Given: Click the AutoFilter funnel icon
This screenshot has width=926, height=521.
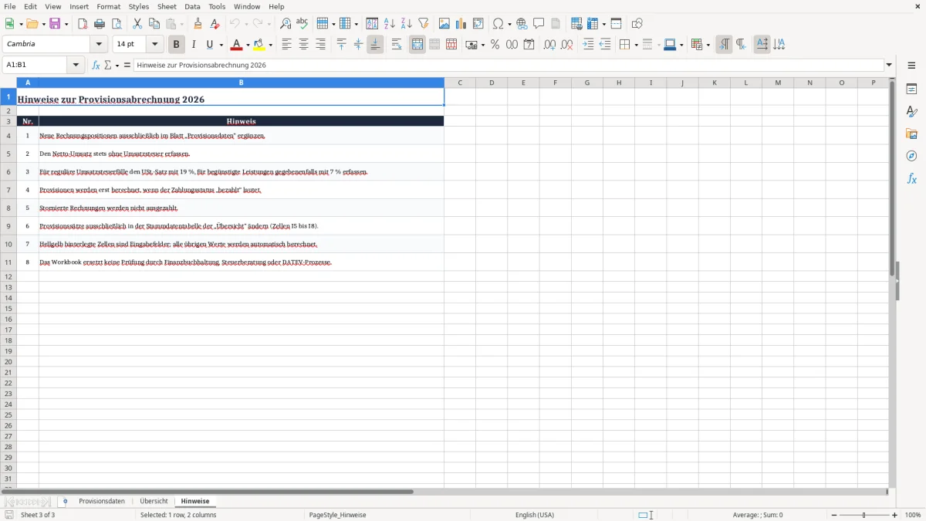Looking at the screenshot, I should pos(424,24).
